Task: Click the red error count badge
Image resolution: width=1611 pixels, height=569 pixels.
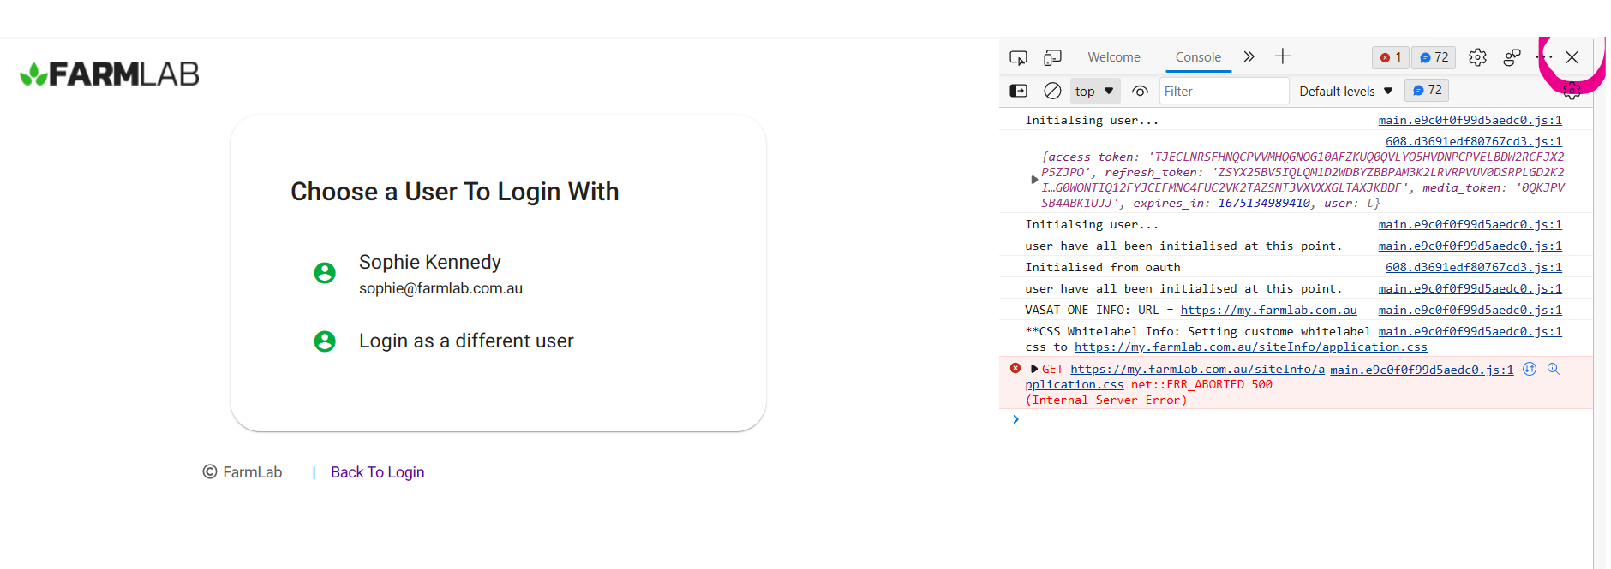Action: (1390, 57)
